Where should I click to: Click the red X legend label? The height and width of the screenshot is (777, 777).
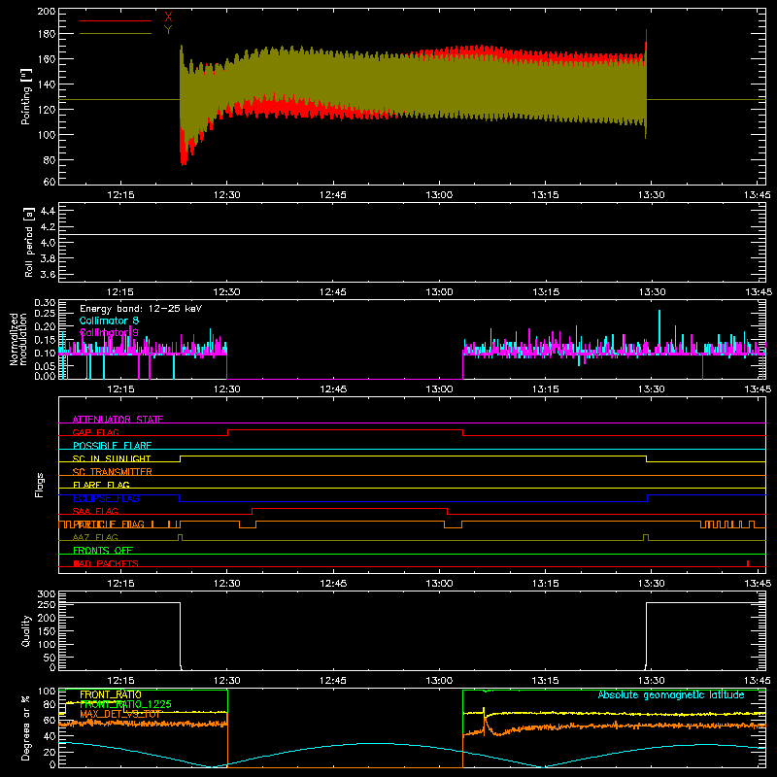[168, 17]
